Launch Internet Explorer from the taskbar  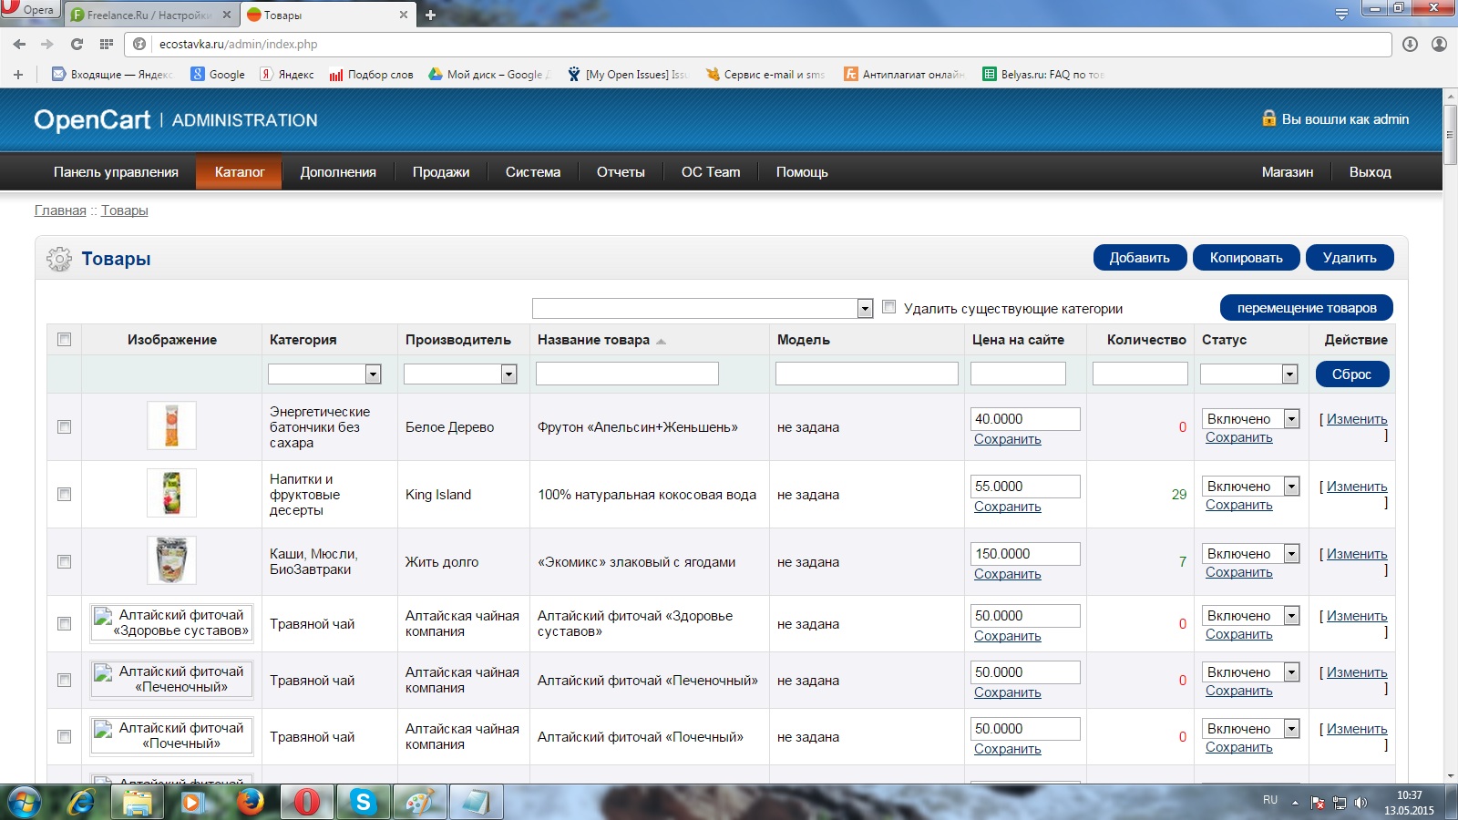pyautogui.click(x=82, y=802)
